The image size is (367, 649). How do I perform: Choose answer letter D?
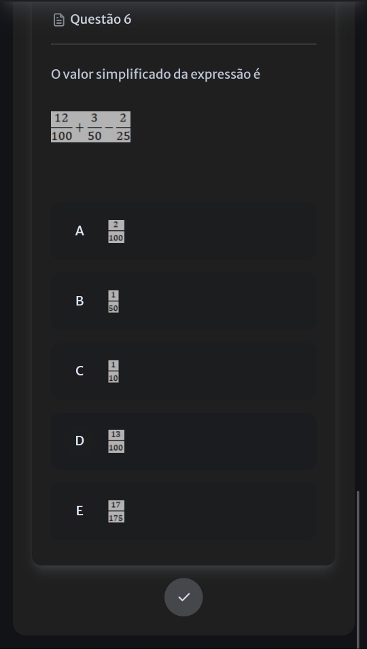(80, 441)
